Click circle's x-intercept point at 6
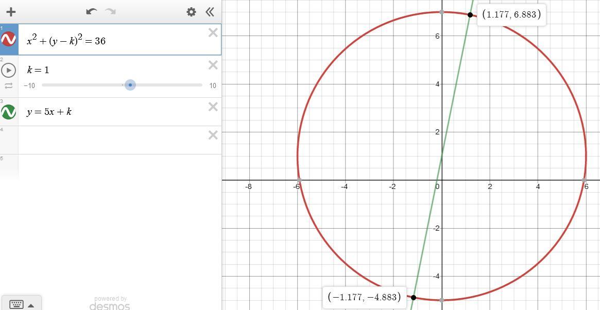Viewport: 600px width, 310px height. tap(584, 180)
